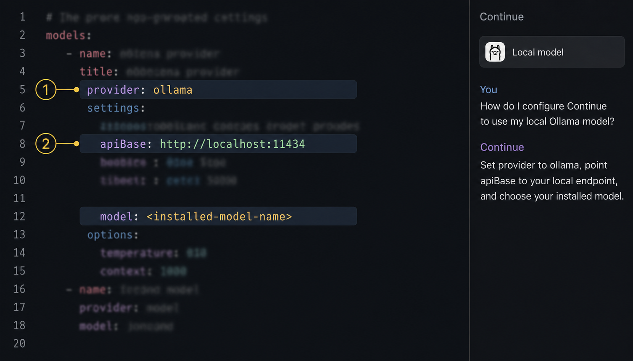The height and width of the screenshot is (361, 633).
Task: Click the 'settings:' key
Action: (x=116, y=108)
